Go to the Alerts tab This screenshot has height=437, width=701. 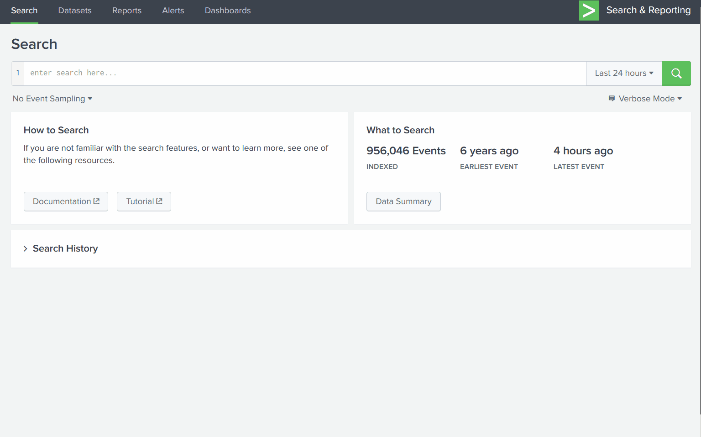[x=173, y=10]
